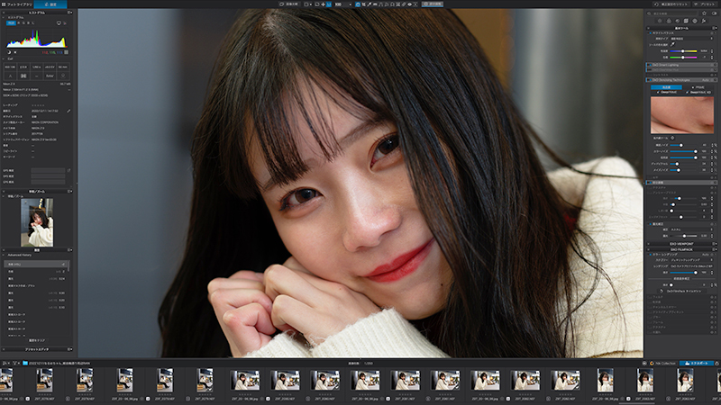Select the DeepPRIME denoising mode

(667, 93)
